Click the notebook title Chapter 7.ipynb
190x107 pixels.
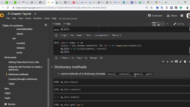click(21, 14)
